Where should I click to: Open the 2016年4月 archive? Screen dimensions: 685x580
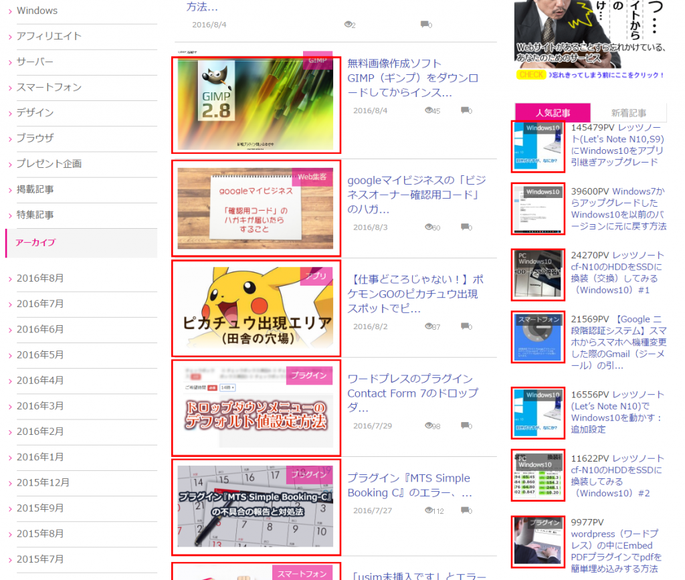coord(40,381)
